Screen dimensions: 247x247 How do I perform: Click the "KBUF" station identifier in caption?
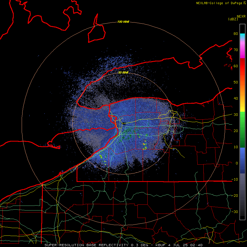[161, 245]
